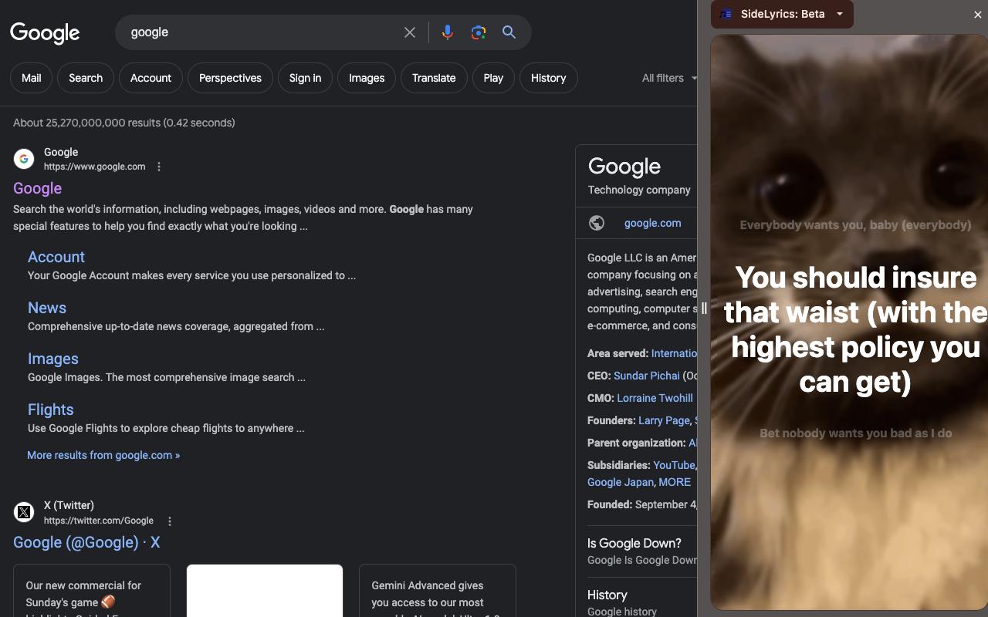Click the Google favicon beside the first result

(x=24, y=159)
